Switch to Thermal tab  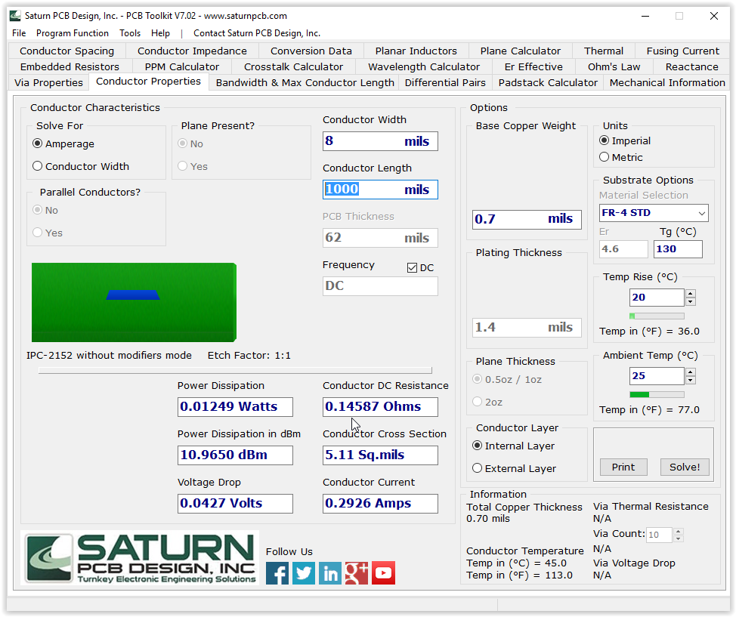604,51
